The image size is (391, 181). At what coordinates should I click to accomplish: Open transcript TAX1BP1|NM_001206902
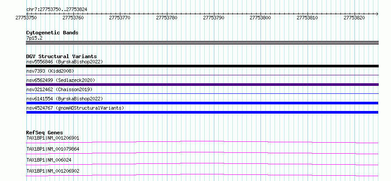click(53, 171)
